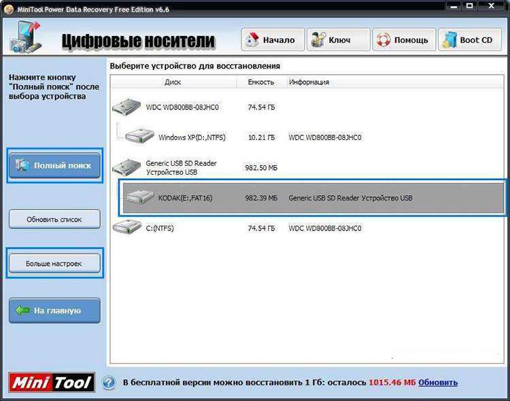Viewport: 510px width, 401px height.
Task: Click the green arrow icon on На главную
Action: tap(22, 310)
